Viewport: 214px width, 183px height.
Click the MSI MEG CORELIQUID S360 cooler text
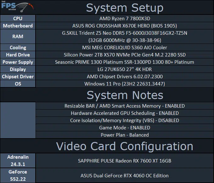pyautogui.click(x=125, y=48)
